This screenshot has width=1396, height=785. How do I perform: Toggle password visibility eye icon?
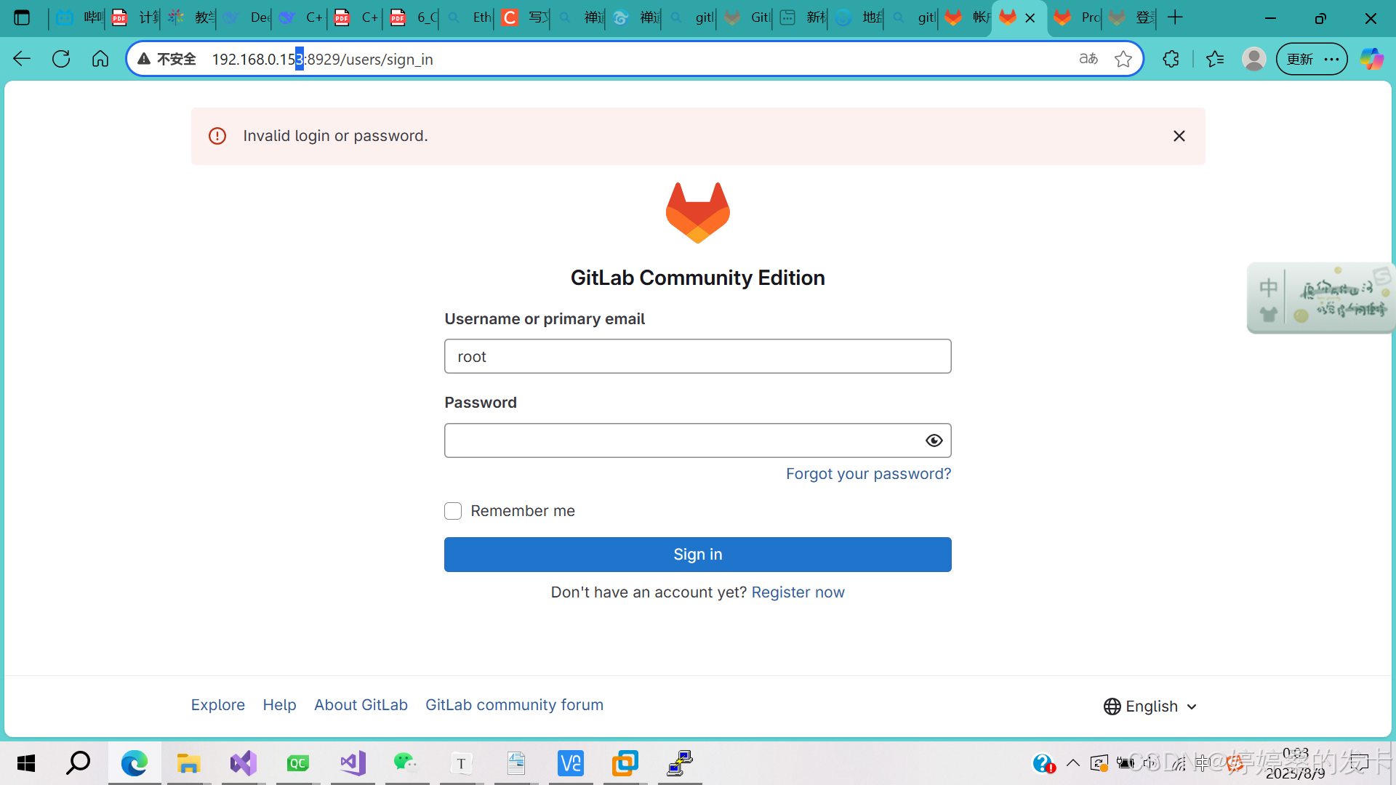(x=934, y=440)
